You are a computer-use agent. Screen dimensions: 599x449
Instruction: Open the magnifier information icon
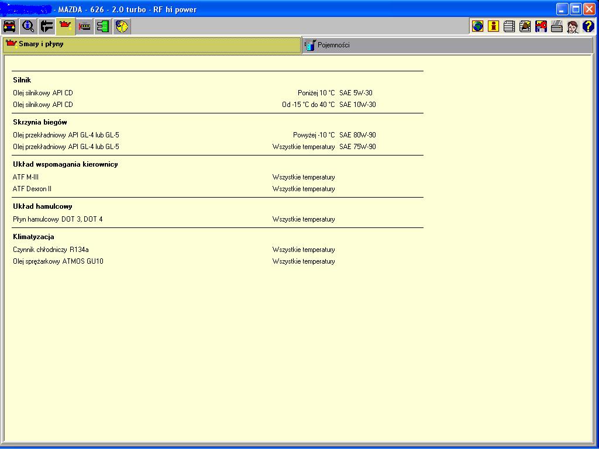pos(28,26)
